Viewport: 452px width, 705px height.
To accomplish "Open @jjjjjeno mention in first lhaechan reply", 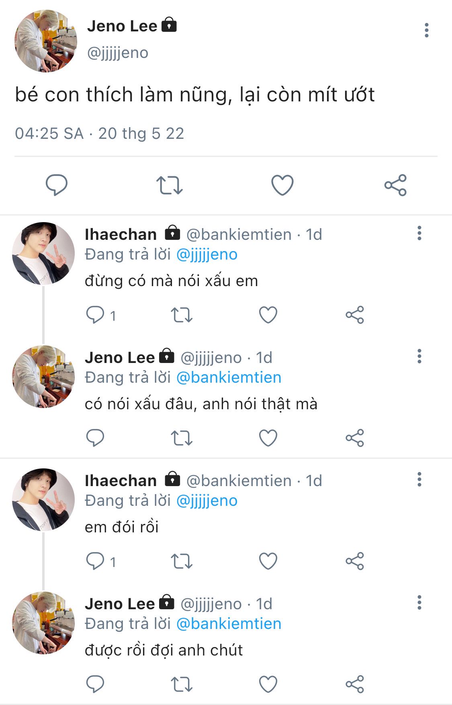I will (207, 254).
